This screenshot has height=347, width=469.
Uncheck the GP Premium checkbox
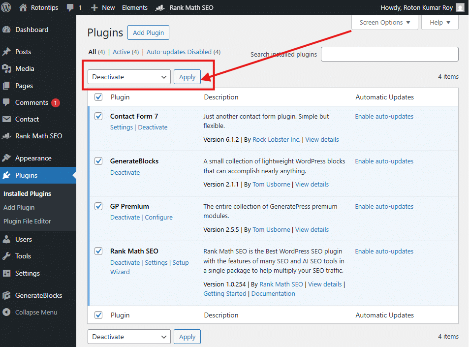(x=98, y=206)
